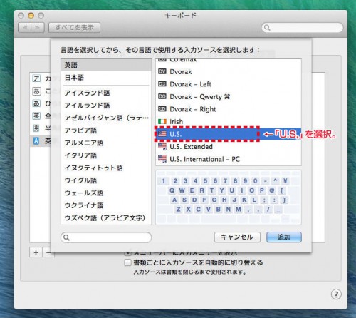This screenshot has height=318, width=356.
Task: Focus the toolbar search field
Action: point(302,28)
